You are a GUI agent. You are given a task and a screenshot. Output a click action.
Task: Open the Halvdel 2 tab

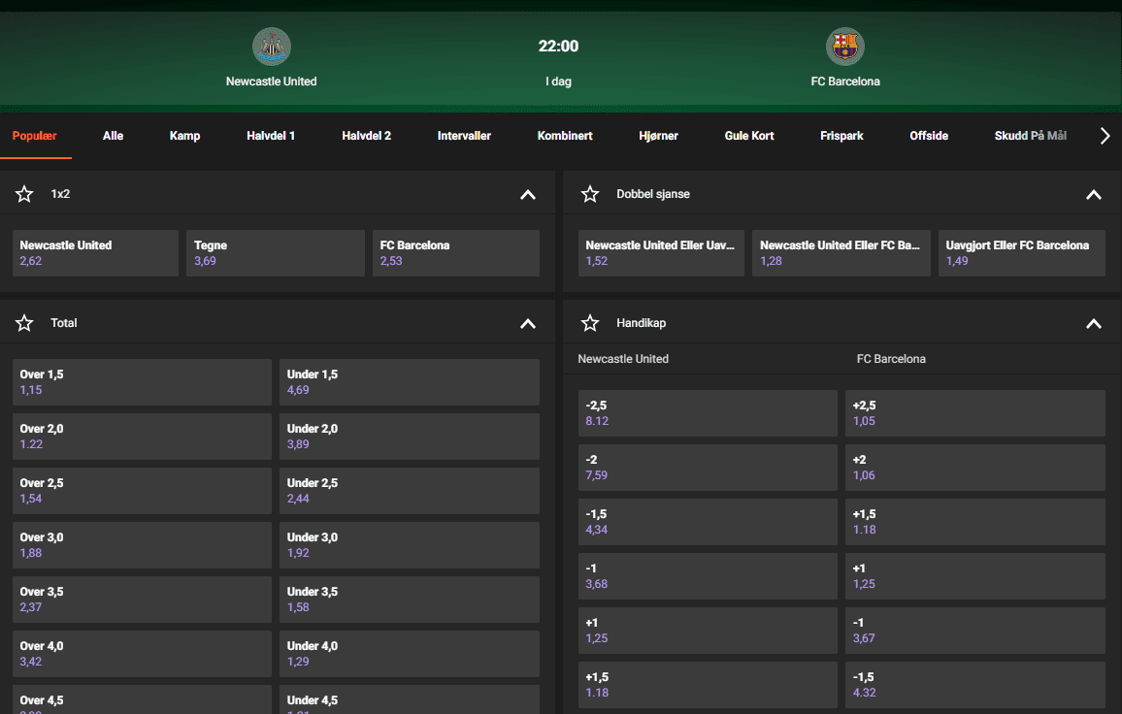pos(366,135)
